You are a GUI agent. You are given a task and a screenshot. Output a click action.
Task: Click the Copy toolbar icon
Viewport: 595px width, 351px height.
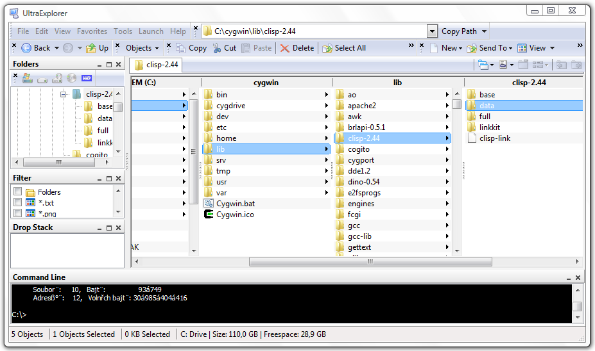pos(180,48)
